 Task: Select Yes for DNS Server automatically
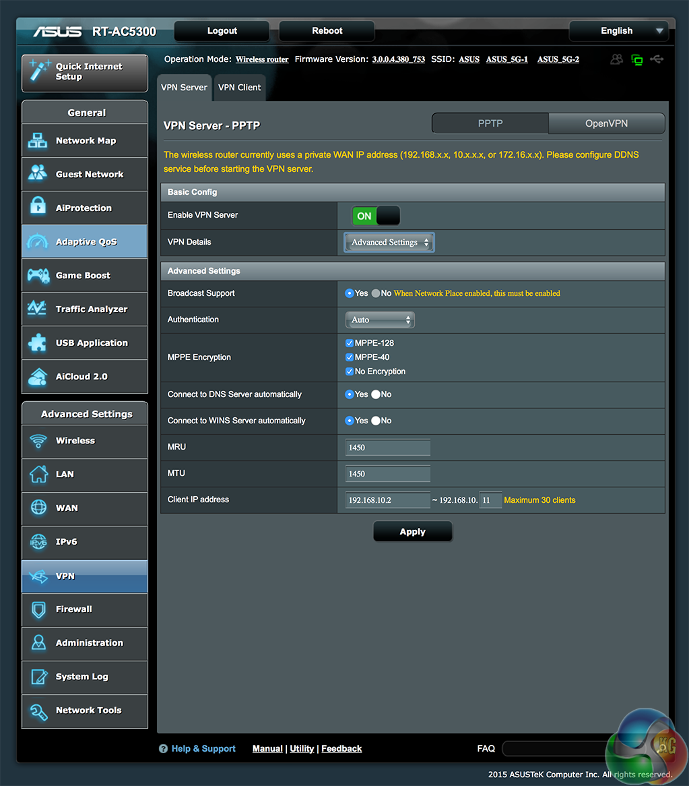(350, 394)
